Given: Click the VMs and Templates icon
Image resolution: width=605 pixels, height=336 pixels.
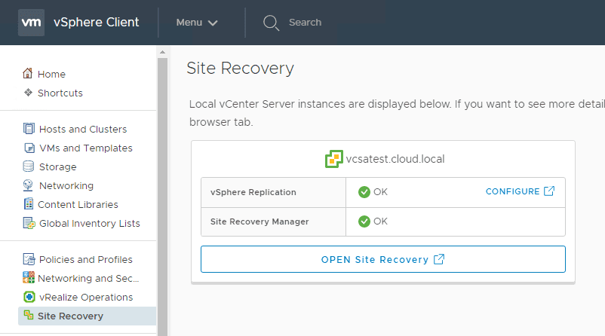Looking at the screenshot, I should 29,148.
